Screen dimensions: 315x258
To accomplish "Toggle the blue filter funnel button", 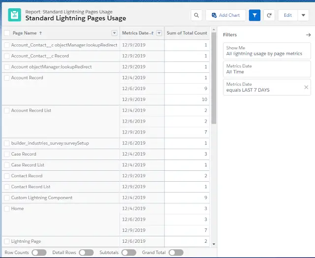I will [254, 15].
